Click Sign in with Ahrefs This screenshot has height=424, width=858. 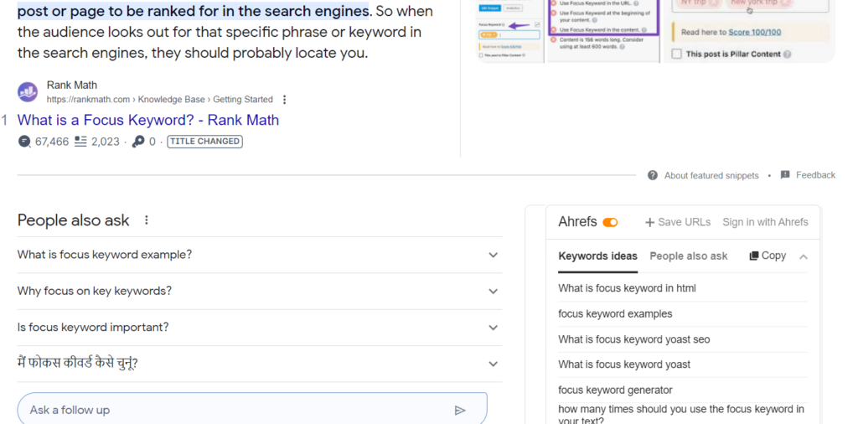coord(765,222)
